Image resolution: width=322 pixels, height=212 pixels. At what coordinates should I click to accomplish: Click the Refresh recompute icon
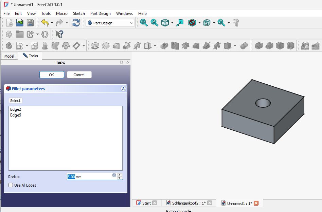click(x=76, y=23)
